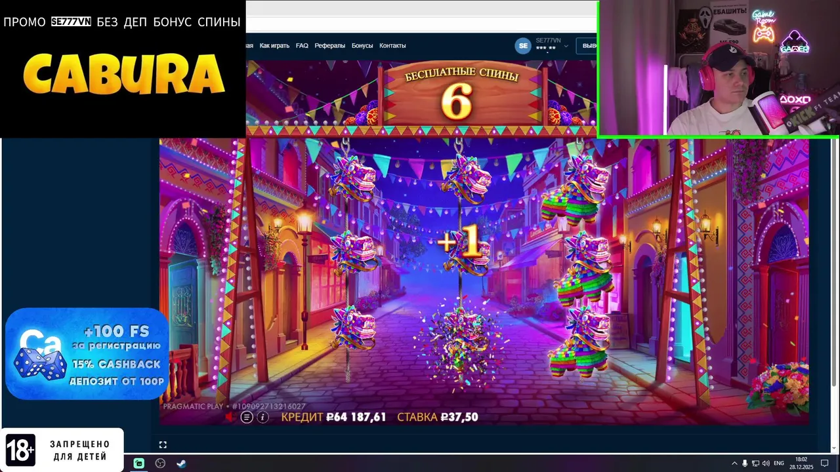This screenshot has width=840, height=472.
Task: Open the 'Рефералы' menu item
Action: click(329, 46)
